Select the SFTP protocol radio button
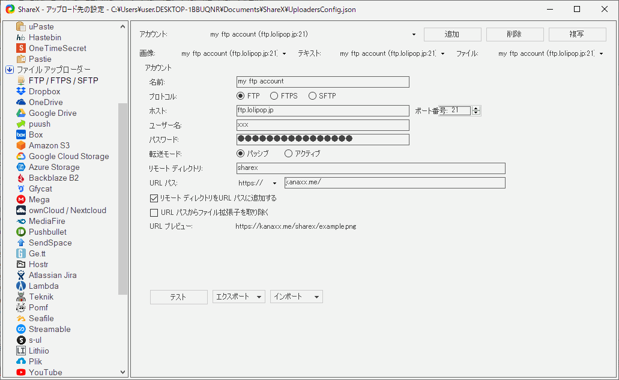This screenshot has height=380, width=619. [x=312, y=96]
